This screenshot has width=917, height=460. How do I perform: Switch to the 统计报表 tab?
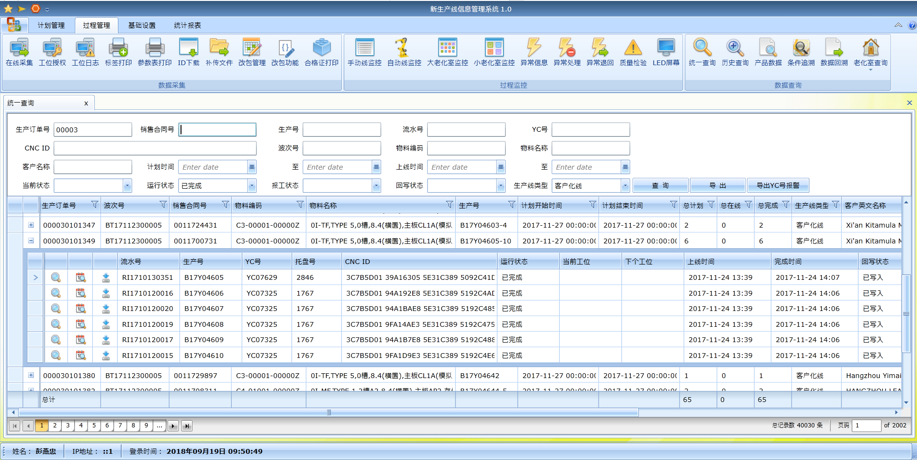[187, 25]
